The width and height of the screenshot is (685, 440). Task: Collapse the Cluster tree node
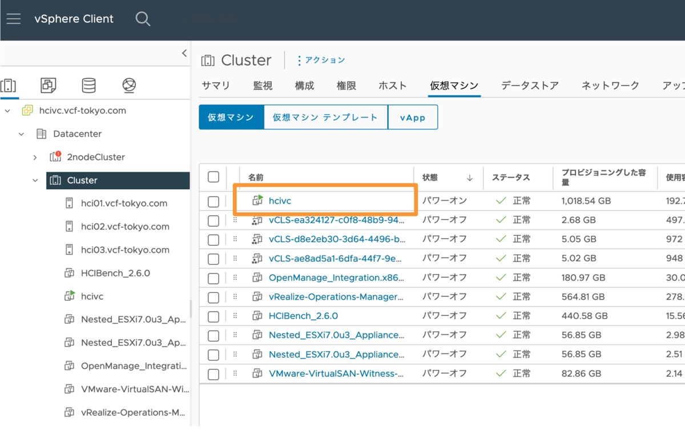(35, 180)
